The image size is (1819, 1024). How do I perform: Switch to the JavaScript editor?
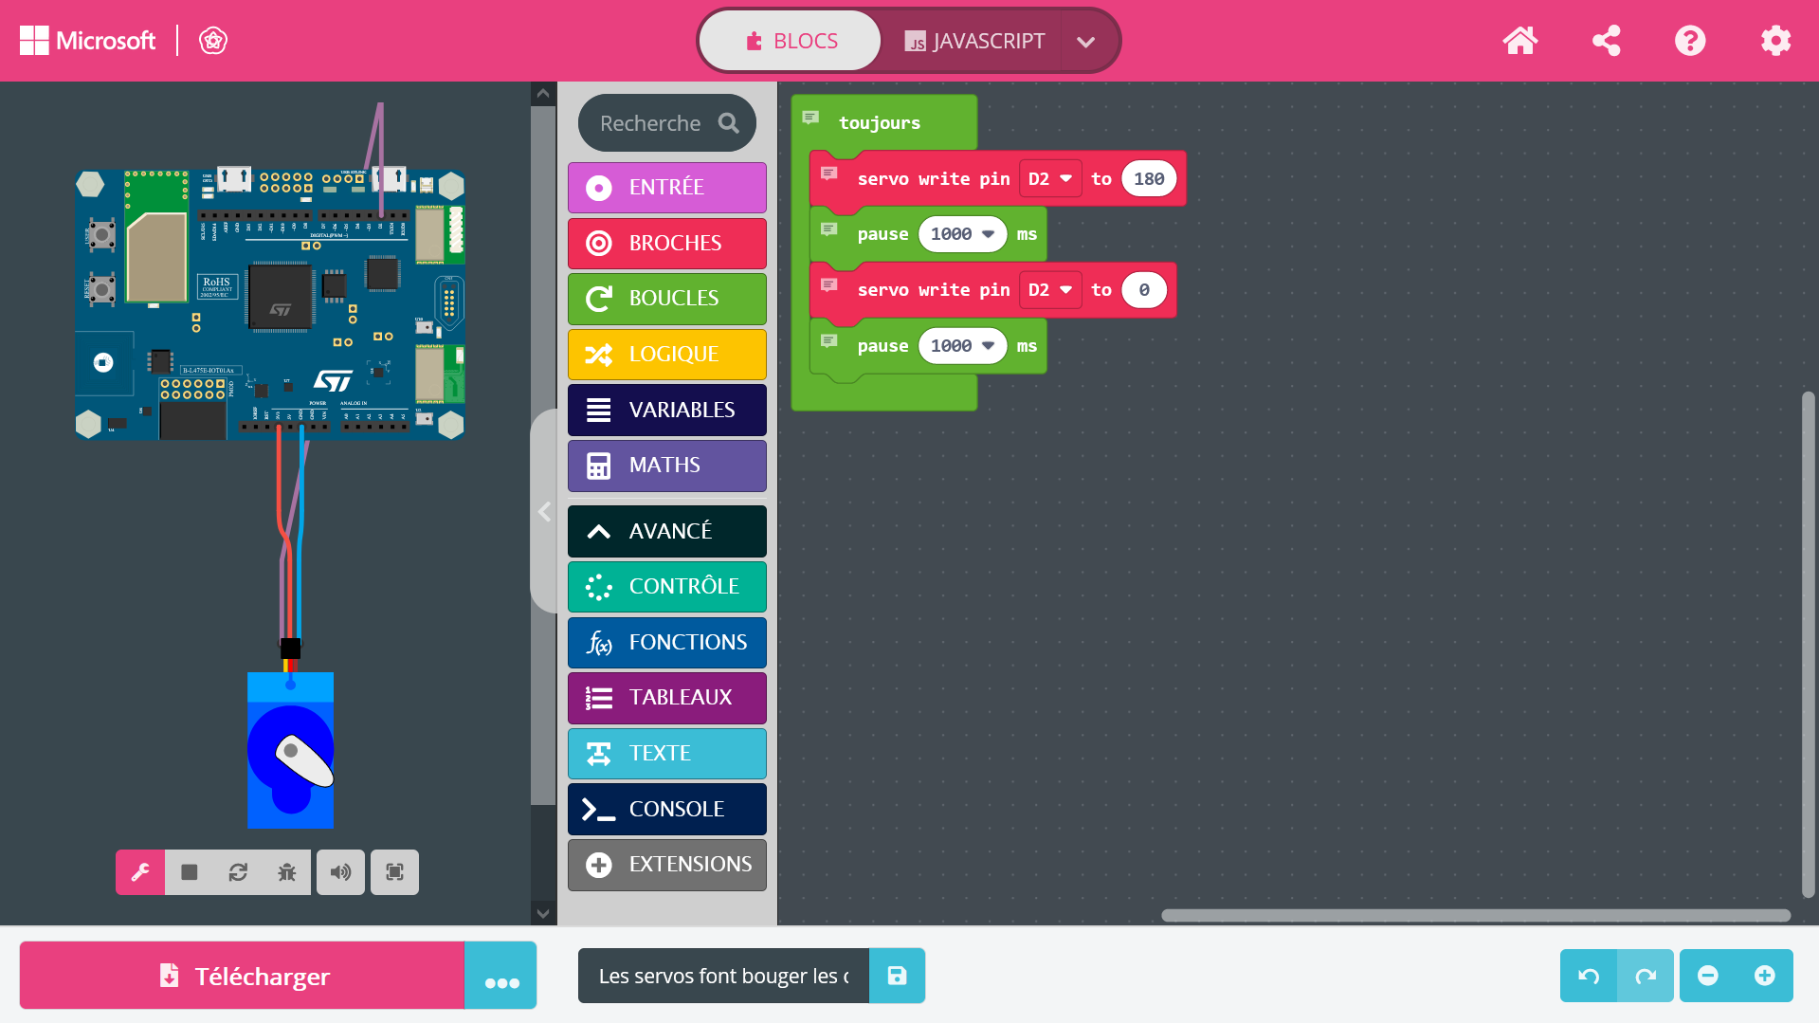(974, 41)
